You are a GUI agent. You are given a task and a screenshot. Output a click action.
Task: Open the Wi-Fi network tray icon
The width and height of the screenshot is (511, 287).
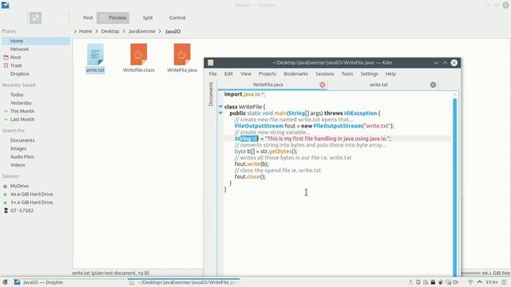point(470,282)
